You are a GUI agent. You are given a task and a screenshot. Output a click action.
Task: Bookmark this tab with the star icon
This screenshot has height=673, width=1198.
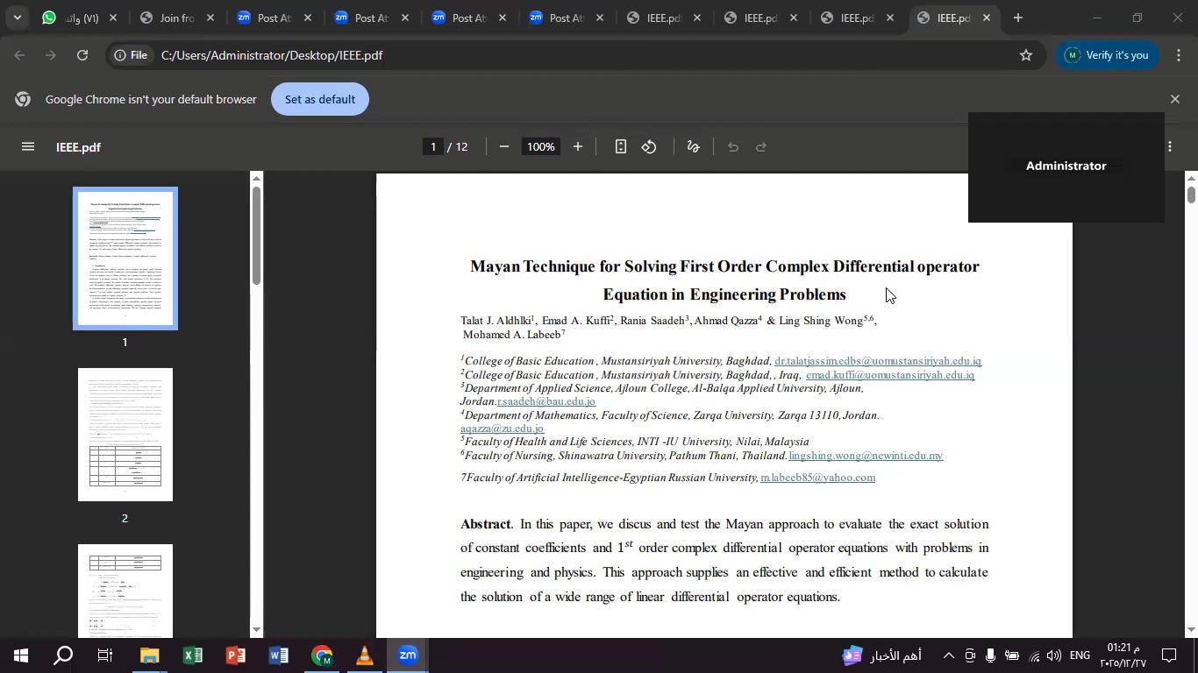pyautogui.click(x=1026, y=55)
